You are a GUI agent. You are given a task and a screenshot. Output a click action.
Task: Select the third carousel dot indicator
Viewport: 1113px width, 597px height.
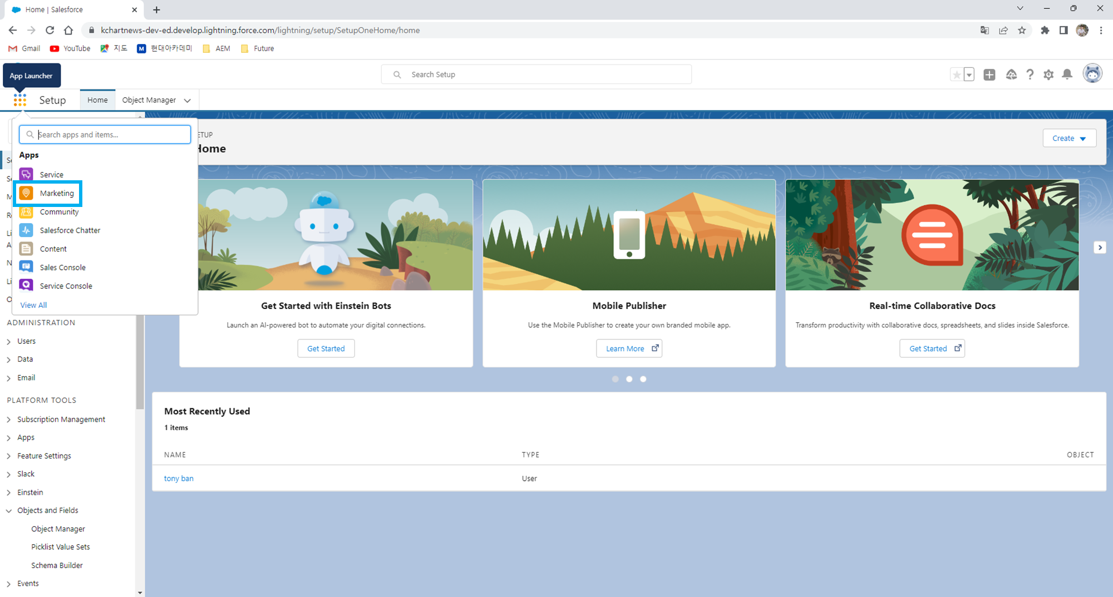(643, 379)
